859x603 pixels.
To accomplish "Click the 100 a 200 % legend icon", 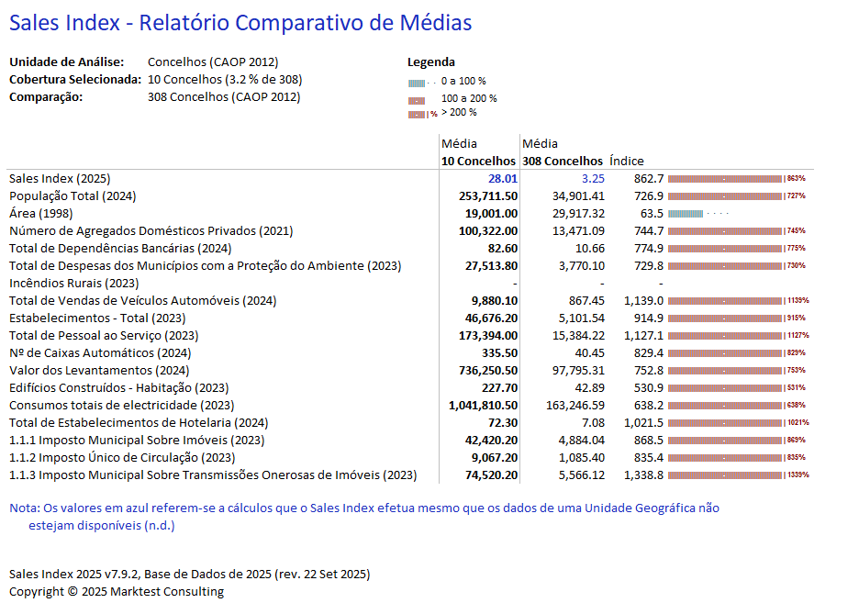I will (x=418, y=99).
